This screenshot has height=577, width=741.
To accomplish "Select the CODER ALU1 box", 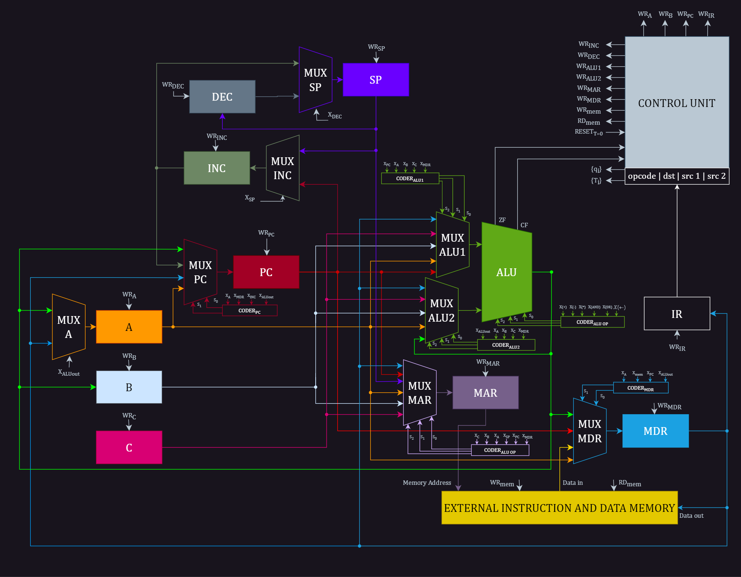I will point(410,178).
